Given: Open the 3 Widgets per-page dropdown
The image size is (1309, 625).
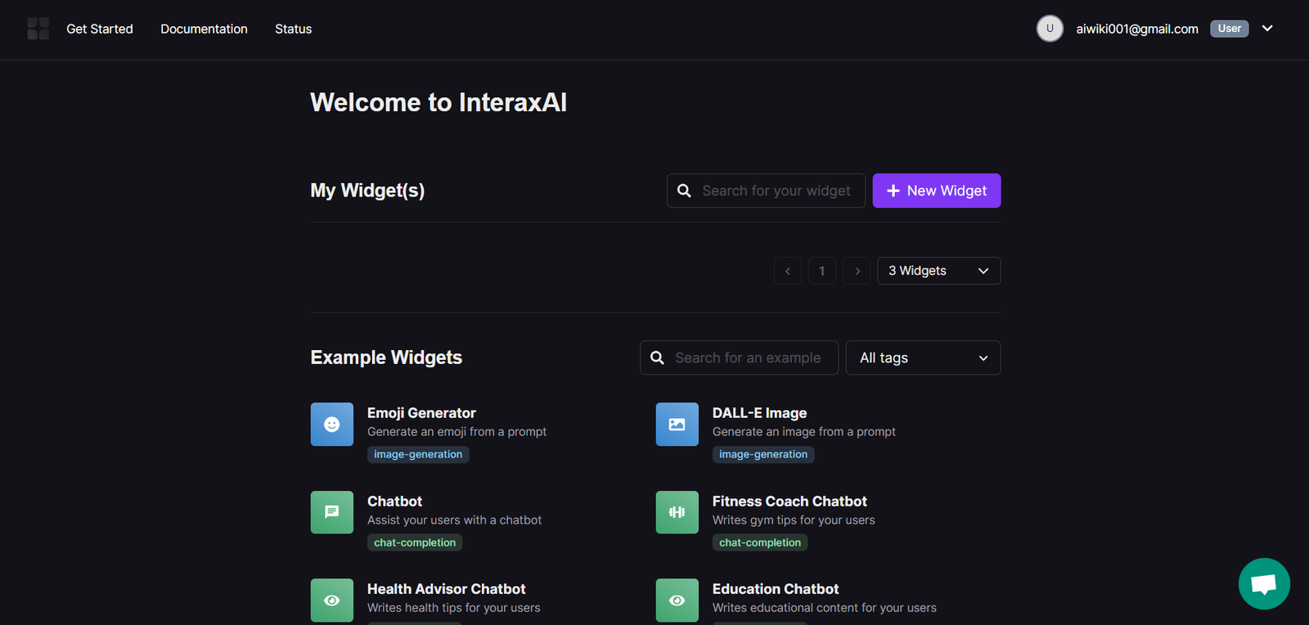Looking at the screenshot, I should [939, 271].
